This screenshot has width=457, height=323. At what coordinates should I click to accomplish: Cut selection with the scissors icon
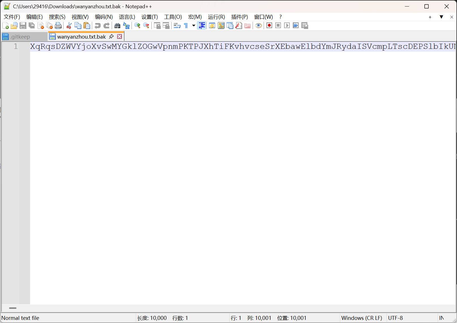tap(69, 26)
